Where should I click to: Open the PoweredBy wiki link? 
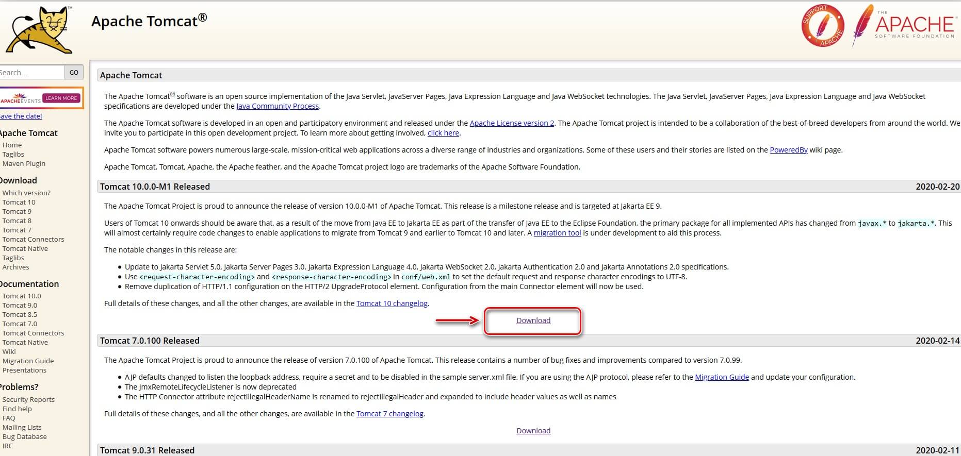pyautogui.click(x=789, y=150)
